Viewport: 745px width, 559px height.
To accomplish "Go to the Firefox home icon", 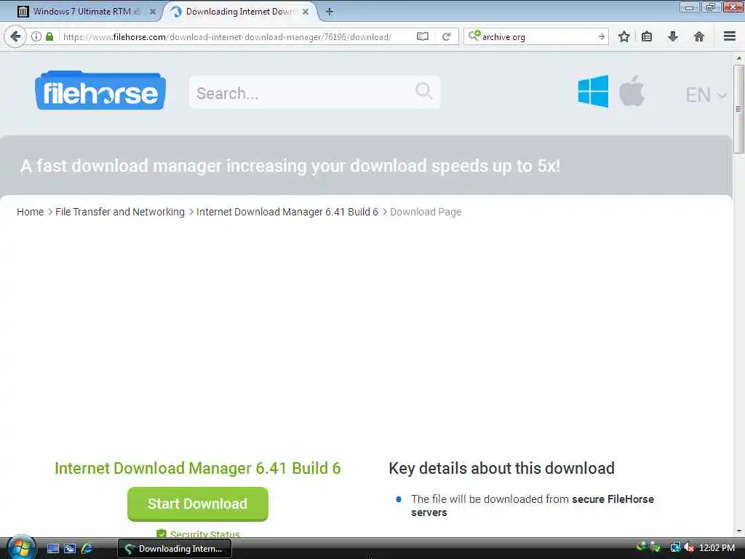I will tap(699, 36).
